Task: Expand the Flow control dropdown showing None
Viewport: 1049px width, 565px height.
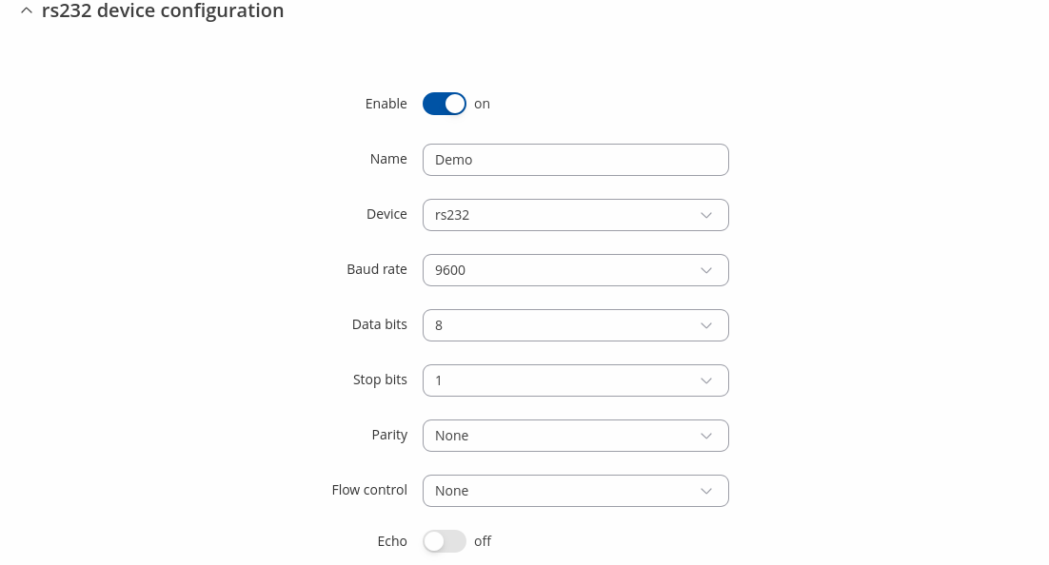Action: pos(575,491)
